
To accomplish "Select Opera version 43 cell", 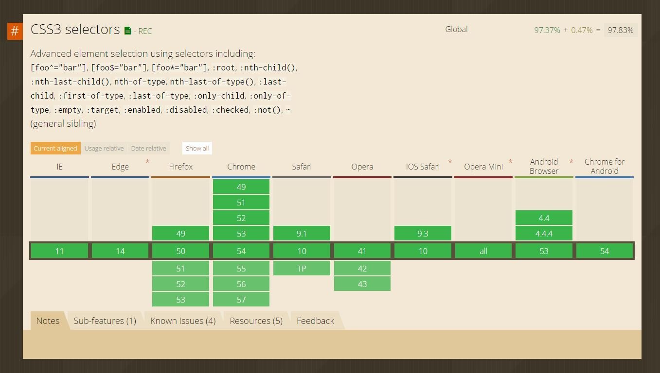I will click(x=362, y=284).
